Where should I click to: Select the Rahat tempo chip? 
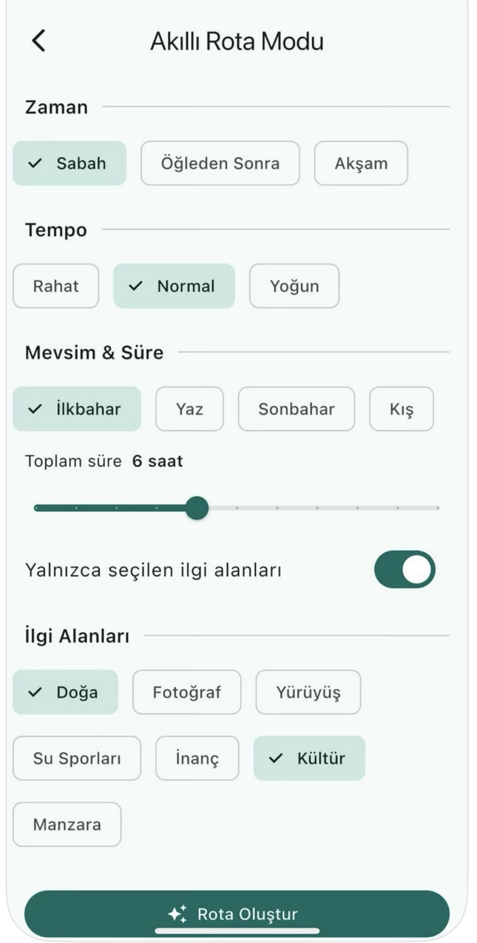(x=56, y=286)
